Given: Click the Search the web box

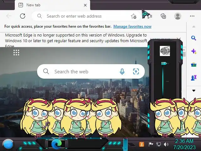Looking at the screenshot, I should click(91, 71).
